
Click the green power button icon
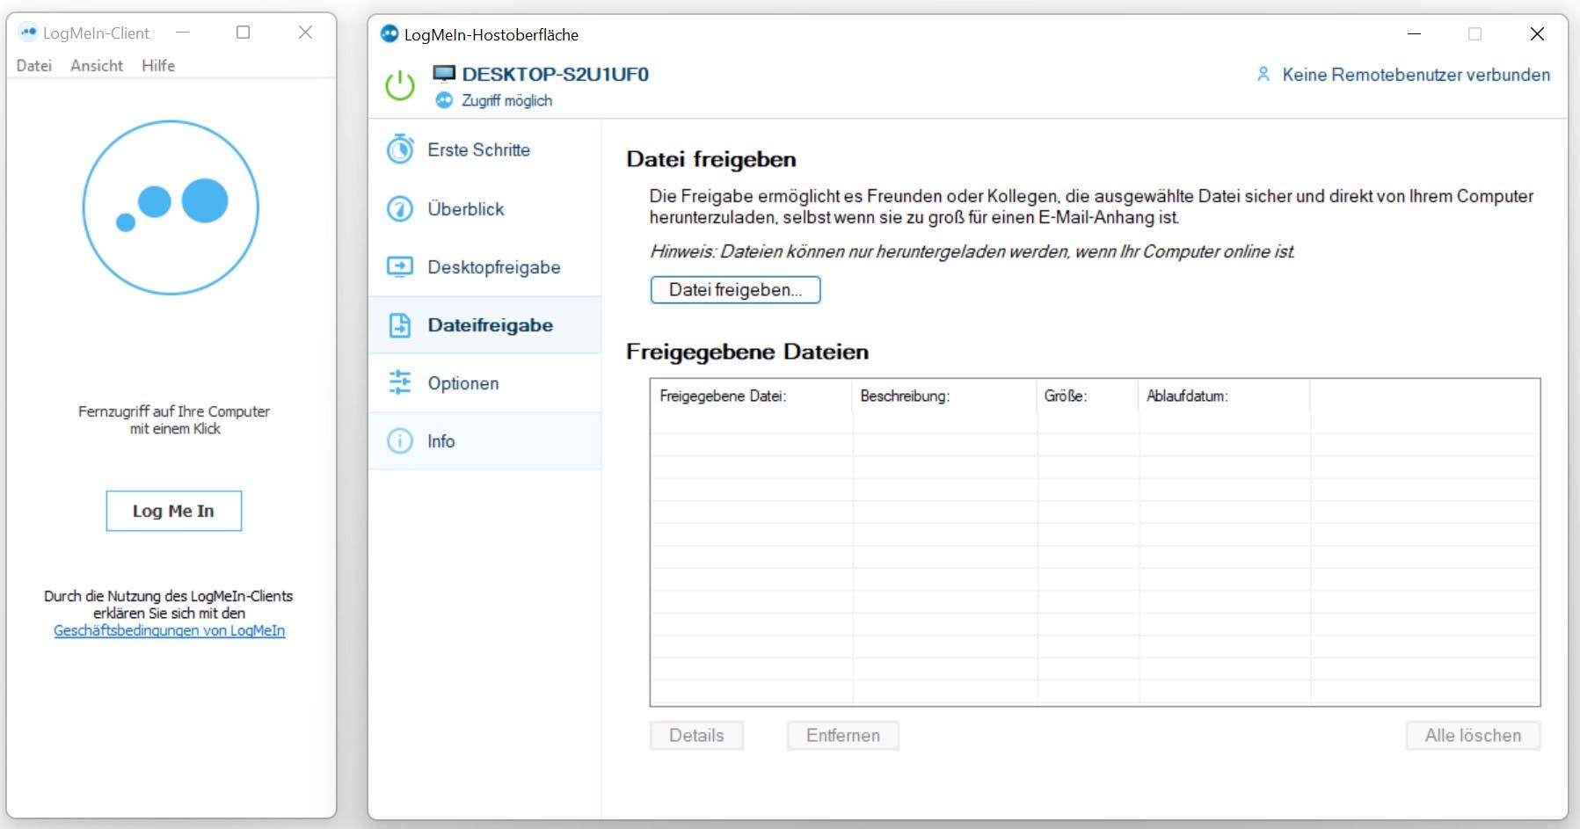point(400,85)
